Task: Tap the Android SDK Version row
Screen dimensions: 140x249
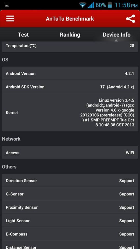Action: point(70,87)
